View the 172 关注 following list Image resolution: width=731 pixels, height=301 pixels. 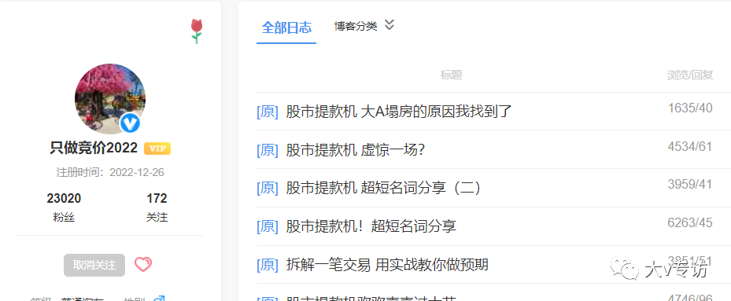tap(157, 207)
